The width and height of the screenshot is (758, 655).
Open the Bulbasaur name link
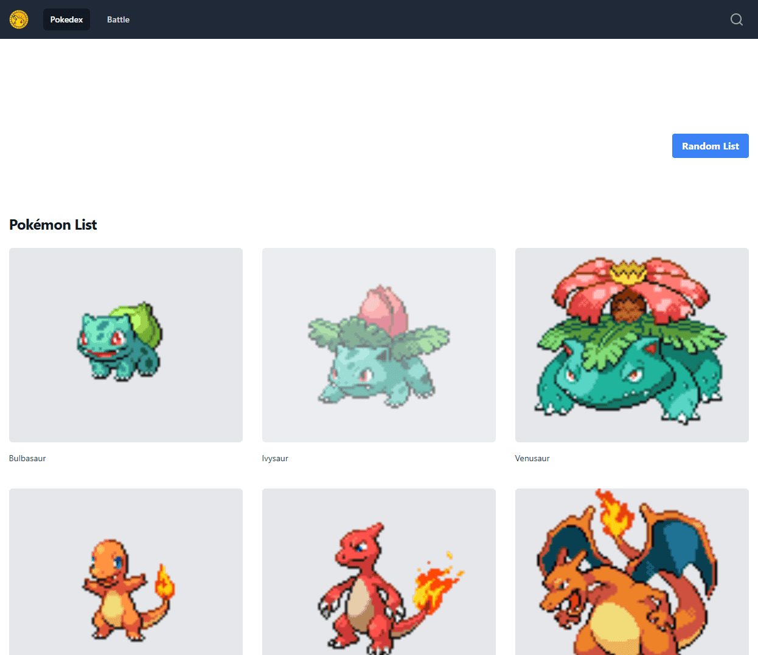point(27,458)
